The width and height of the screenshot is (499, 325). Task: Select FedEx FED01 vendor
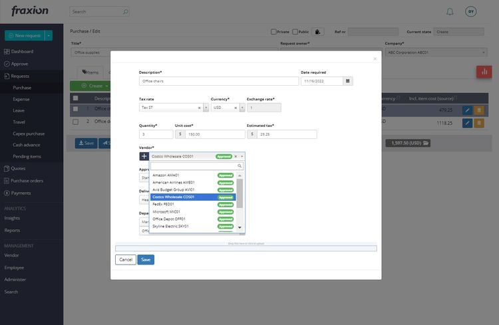[x=193, y=205]
